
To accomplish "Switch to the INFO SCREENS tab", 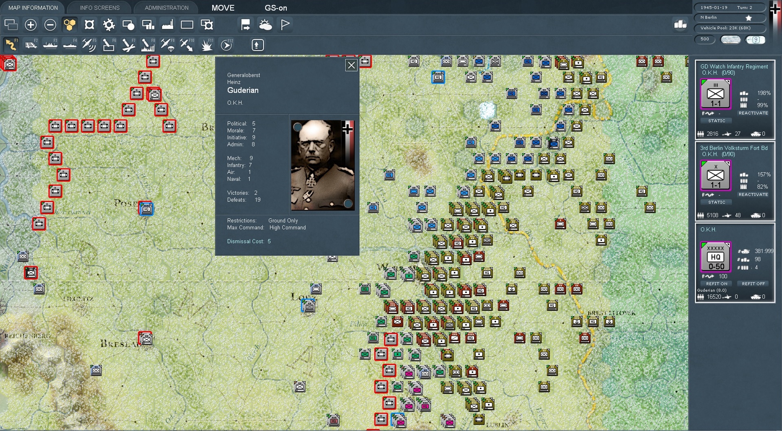I will (99, 7).
